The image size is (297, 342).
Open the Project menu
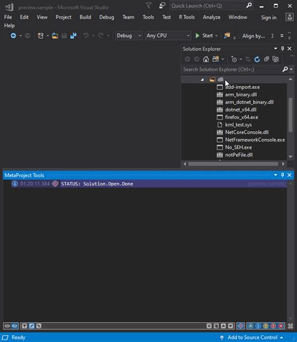pyautogui.click(x=63, y=17)
